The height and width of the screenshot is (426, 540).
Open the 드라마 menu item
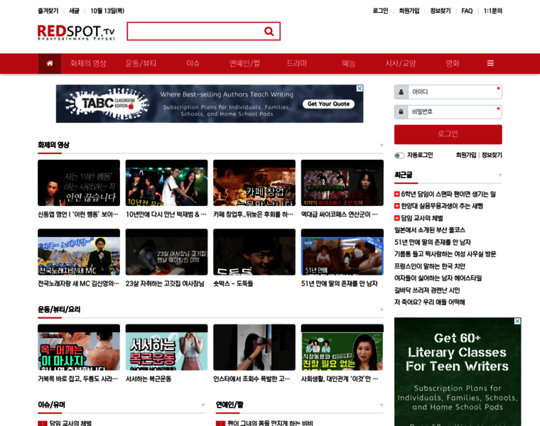(x=297, y=63)
